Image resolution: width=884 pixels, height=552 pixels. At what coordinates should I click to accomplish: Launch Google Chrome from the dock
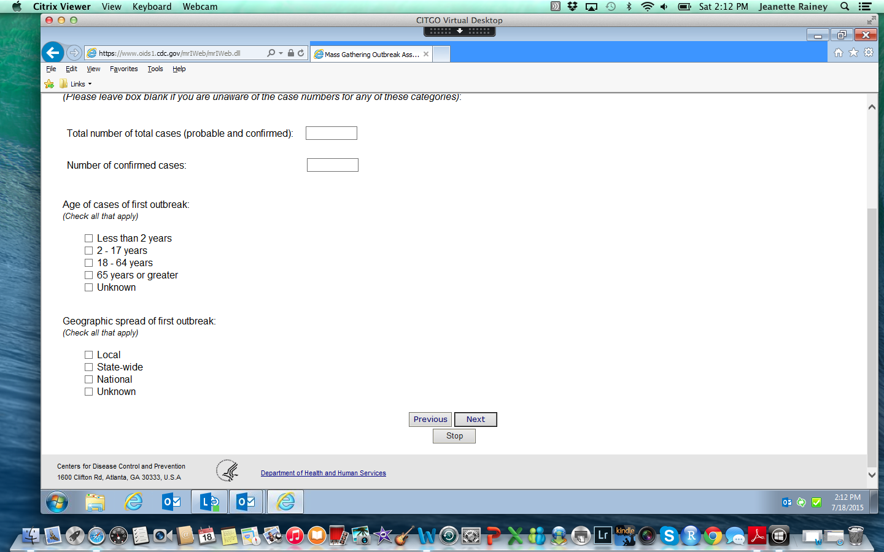pos(713,536)
